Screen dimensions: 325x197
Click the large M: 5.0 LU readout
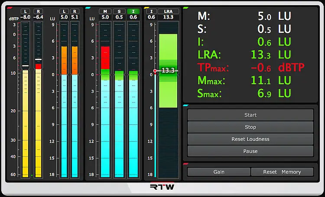coord(244,16)
